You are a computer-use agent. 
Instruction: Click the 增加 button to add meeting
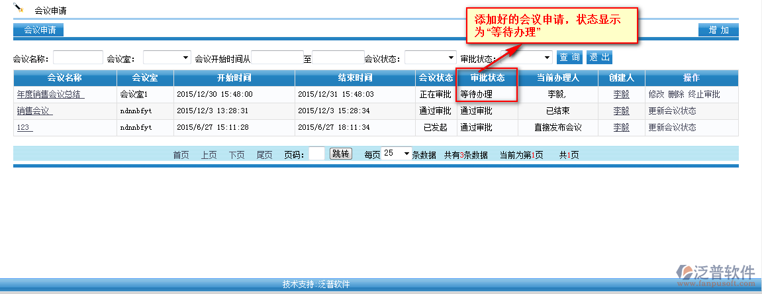coord(718,30)
